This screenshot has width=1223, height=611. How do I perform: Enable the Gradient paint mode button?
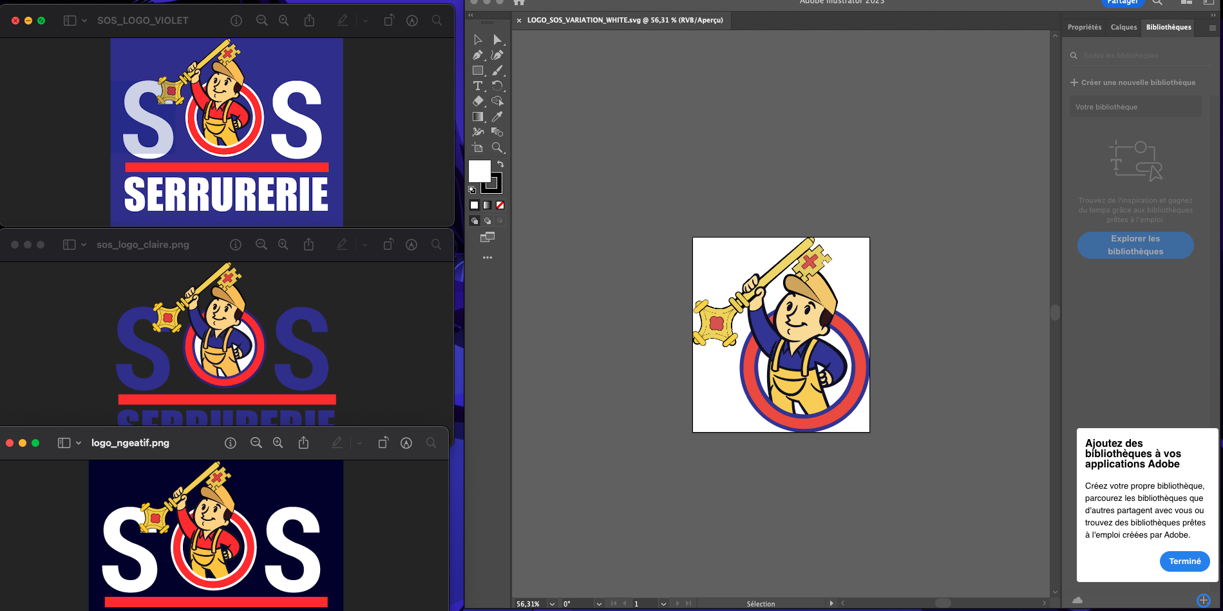[487, 205]
